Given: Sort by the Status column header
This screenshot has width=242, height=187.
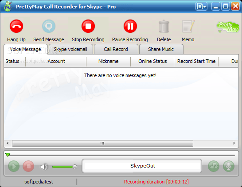Looking at the screenshot, I should click(15, 61).
